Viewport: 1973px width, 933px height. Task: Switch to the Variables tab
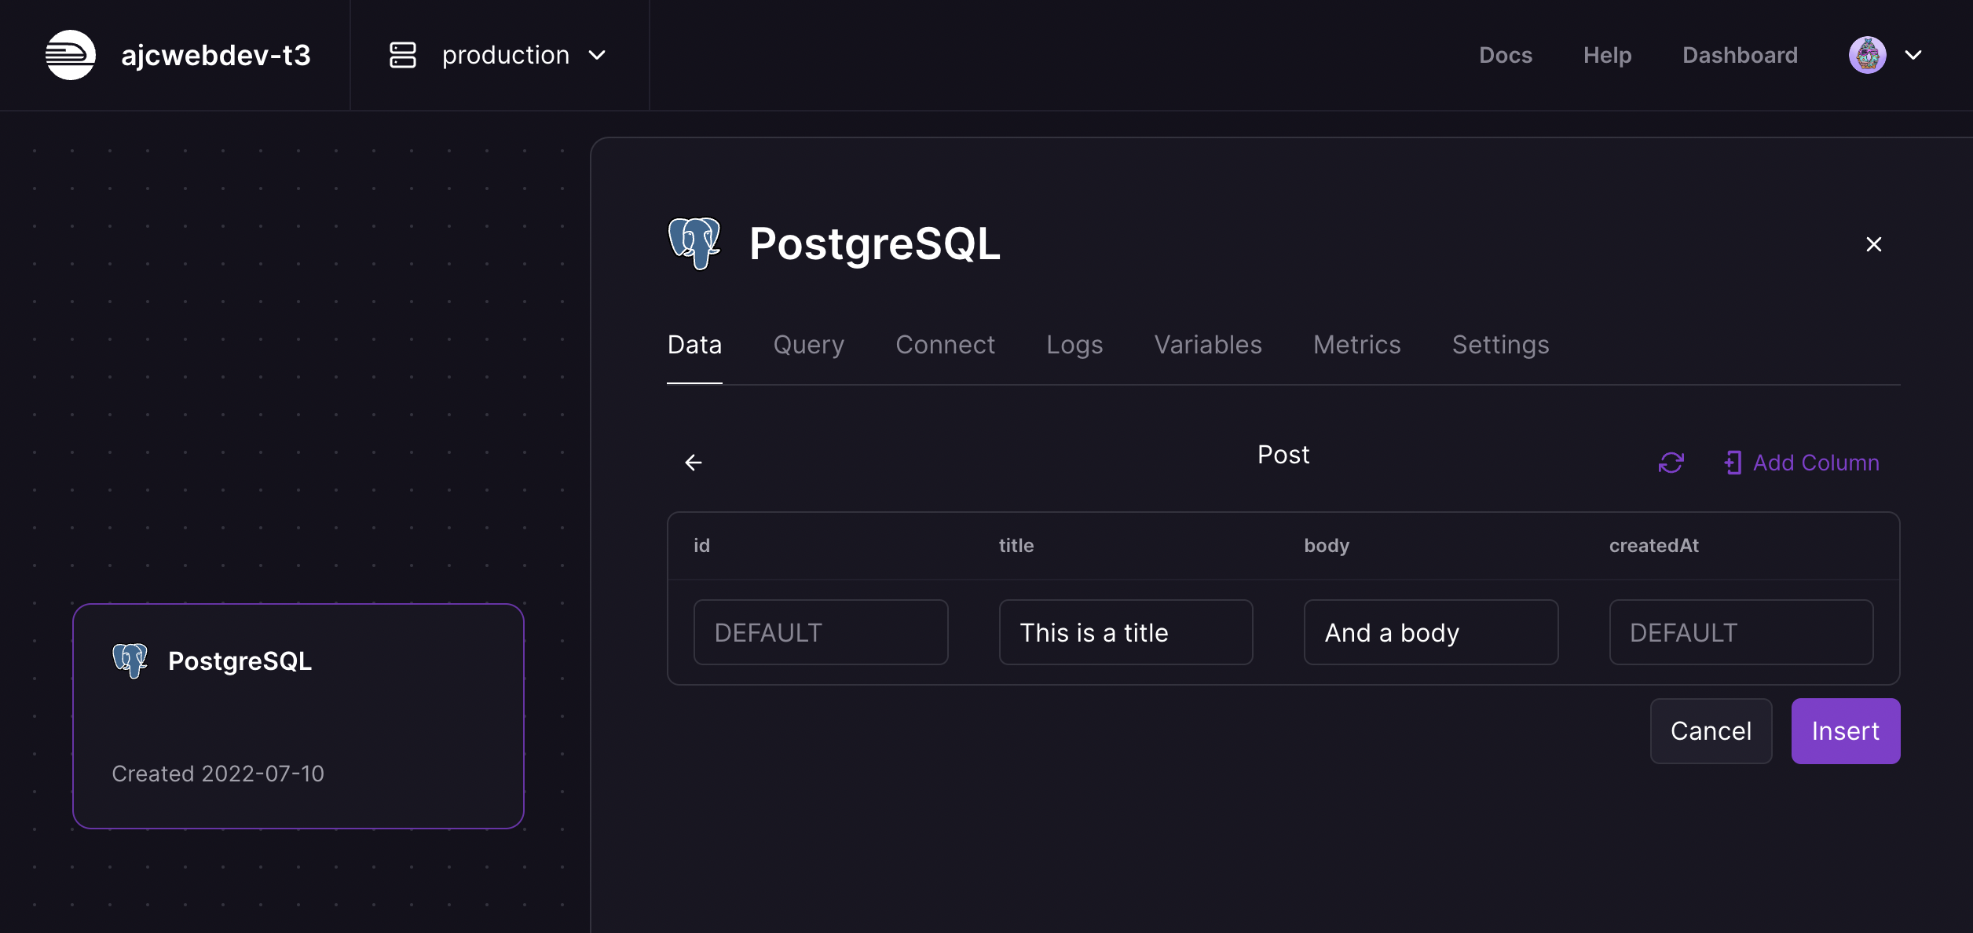(1208, 345)
